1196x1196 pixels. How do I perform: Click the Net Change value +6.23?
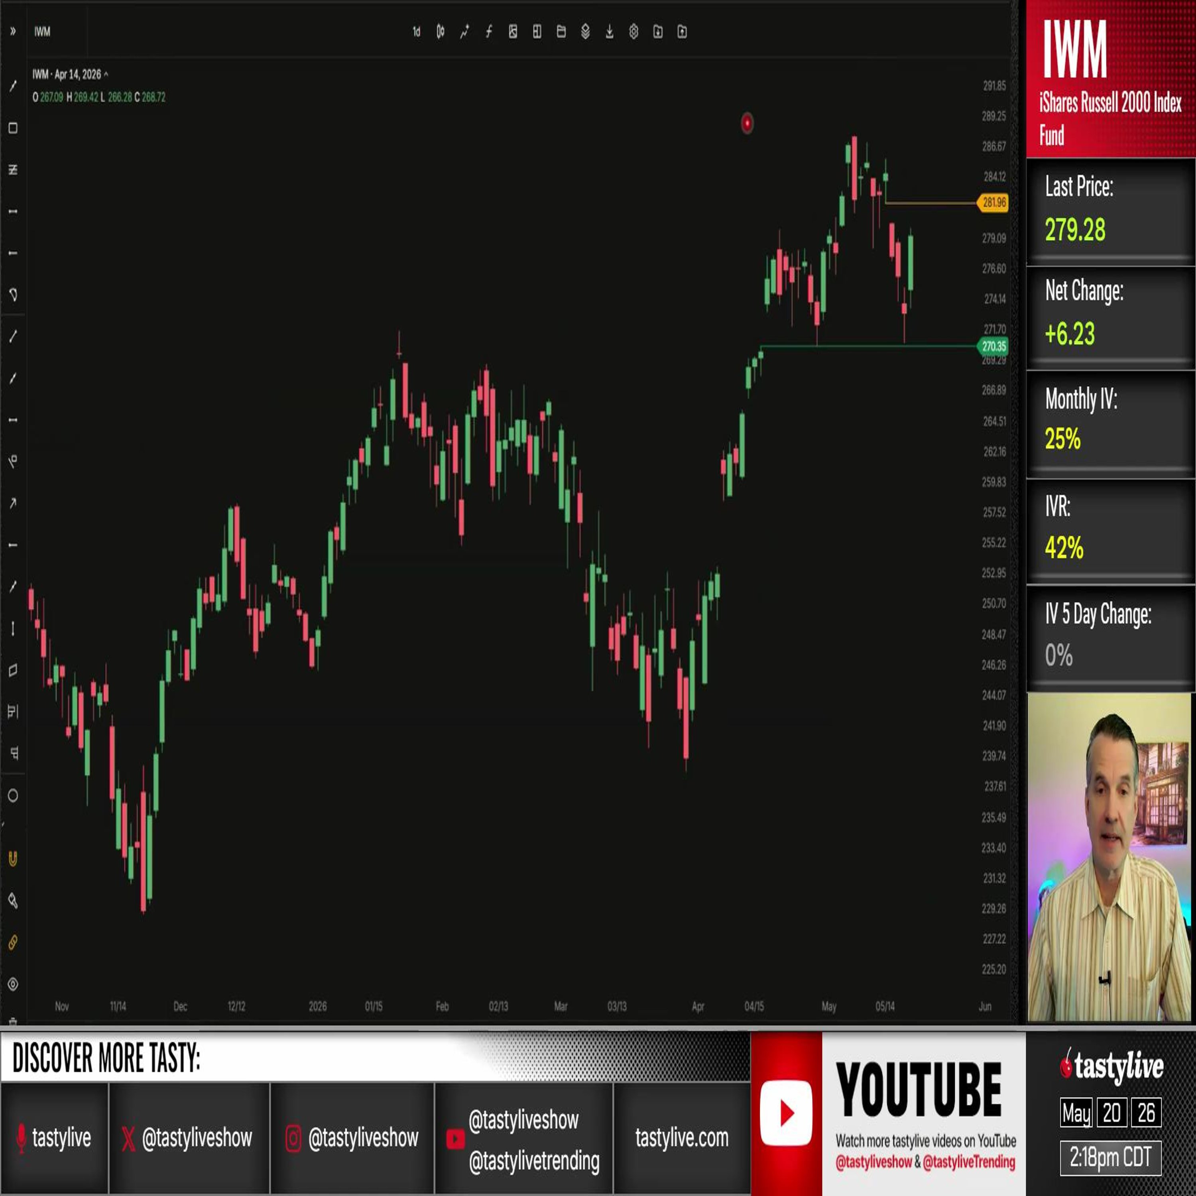click(1070, 334)
